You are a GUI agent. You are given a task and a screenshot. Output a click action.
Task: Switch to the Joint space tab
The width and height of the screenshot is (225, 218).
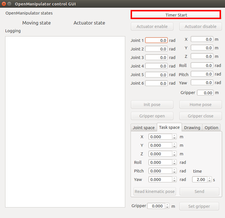tap(143, 128)
